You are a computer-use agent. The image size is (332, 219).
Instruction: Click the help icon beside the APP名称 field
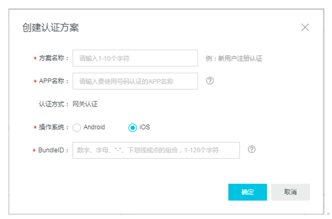(210, 80)
